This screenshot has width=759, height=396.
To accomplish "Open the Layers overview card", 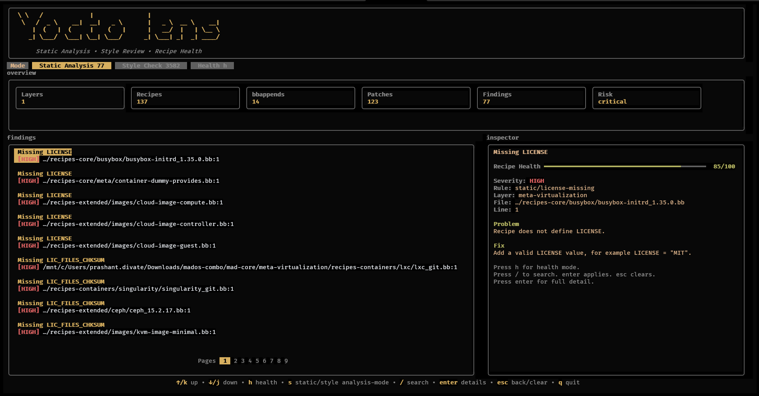I will pyautogui.click(x=70, y=98).
